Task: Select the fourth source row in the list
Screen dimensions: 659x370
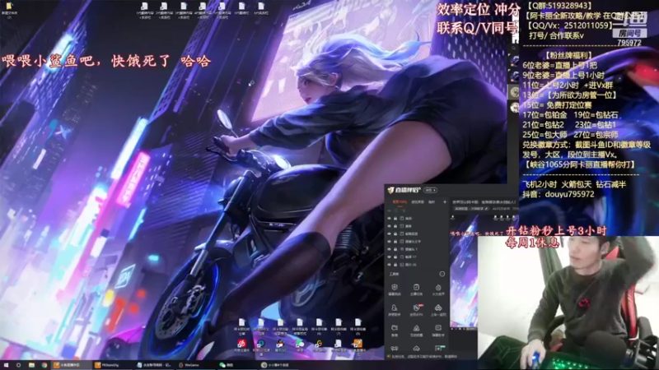Action: 417,242
